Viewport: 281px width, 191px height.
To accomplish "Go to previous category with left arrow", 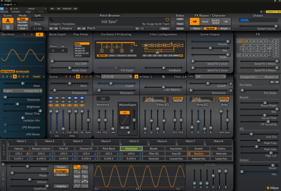I will click(51, 28).
